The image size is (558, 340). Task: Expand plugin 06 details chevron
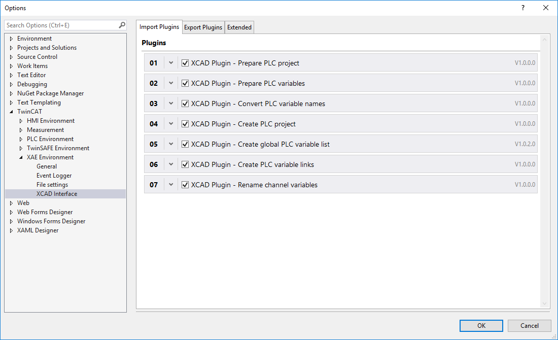(171, 164)
